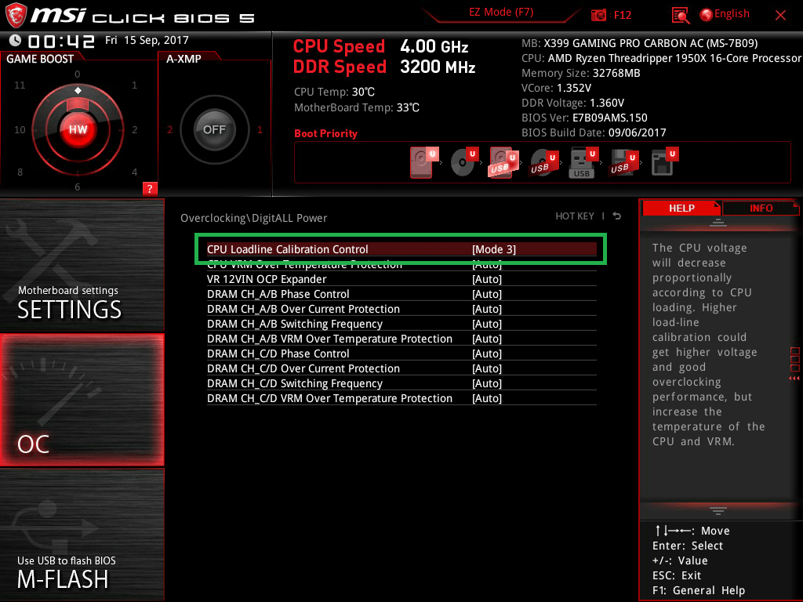Viewport: 803px width, 602px height.
Task: Change DRAM CH_A/B Switching Frequency value
Action: (486, 324)
